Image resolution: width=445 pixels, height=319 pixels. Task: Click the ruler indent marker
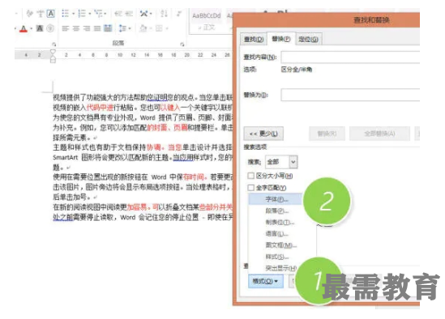53,56
